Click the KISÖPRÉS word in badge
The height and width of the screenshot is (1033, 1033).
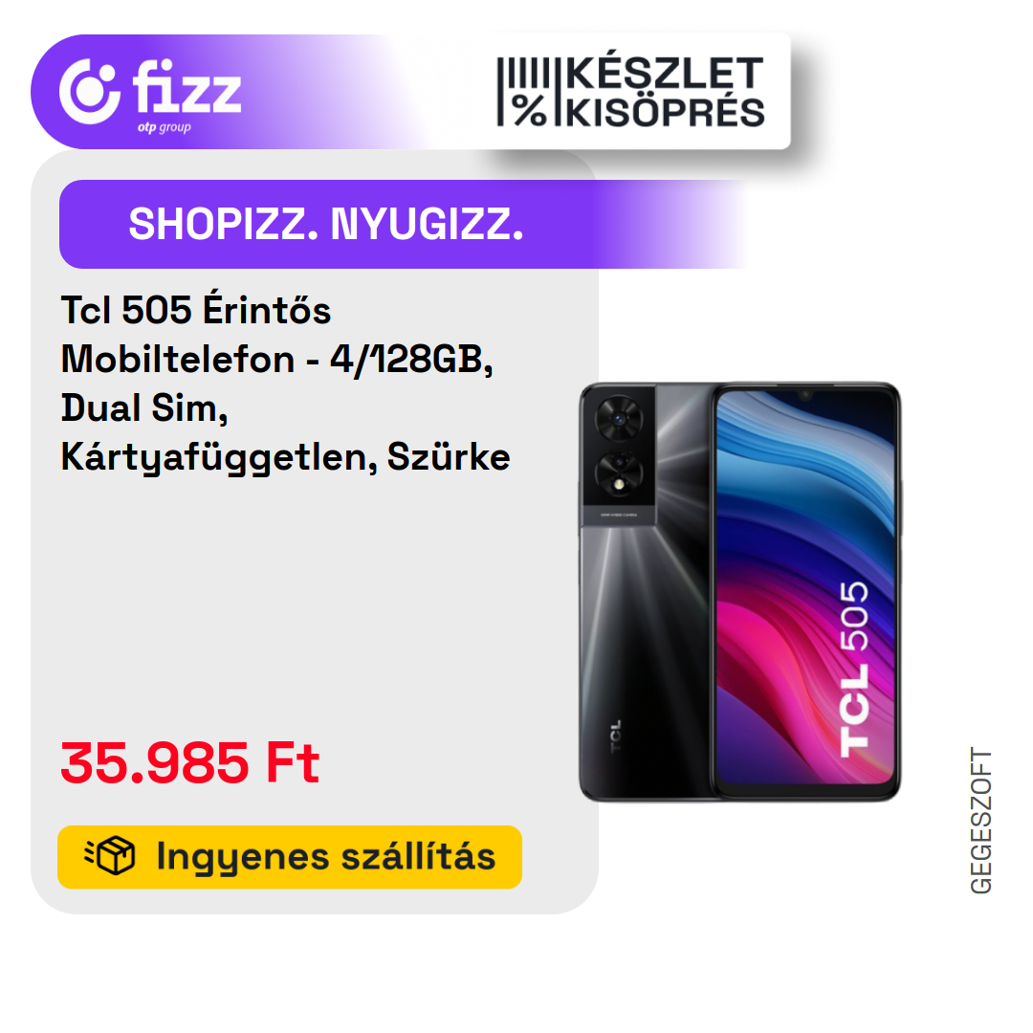666,113
